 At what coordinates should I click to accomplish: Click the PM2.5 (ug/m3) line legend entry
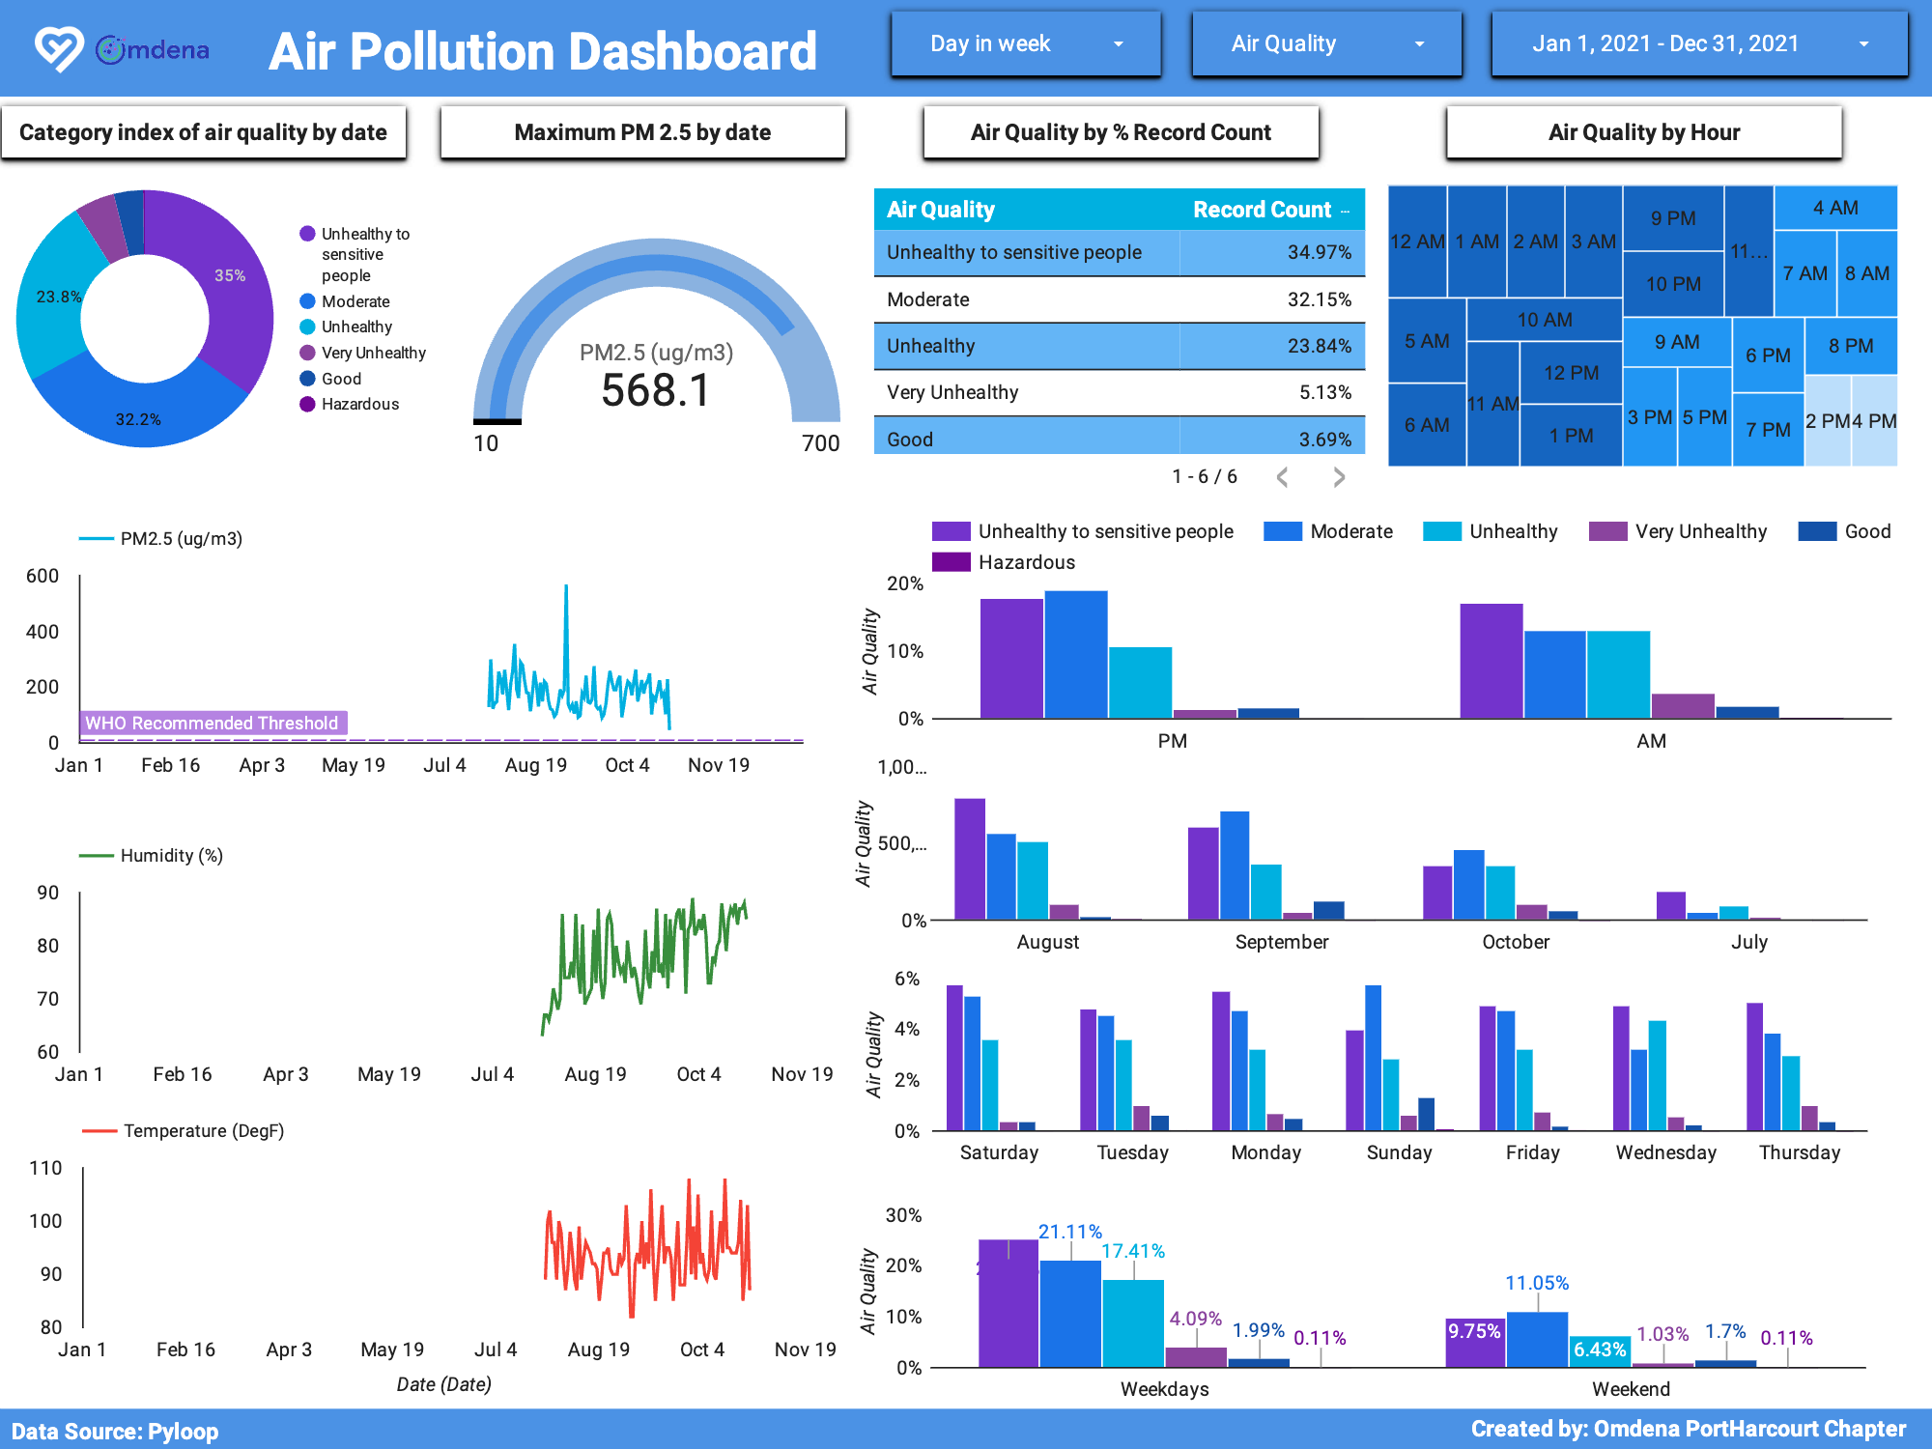point(161,539)
